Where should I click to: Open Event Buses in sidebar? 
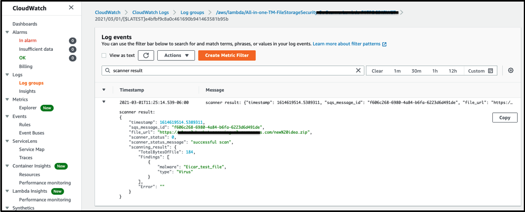click(x=31, y=133)
